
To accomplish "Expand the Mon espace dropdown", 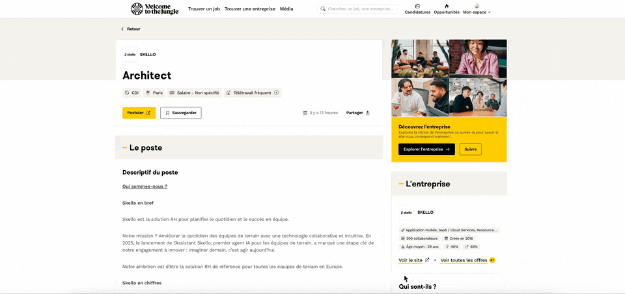I will (x=477, y=12).
